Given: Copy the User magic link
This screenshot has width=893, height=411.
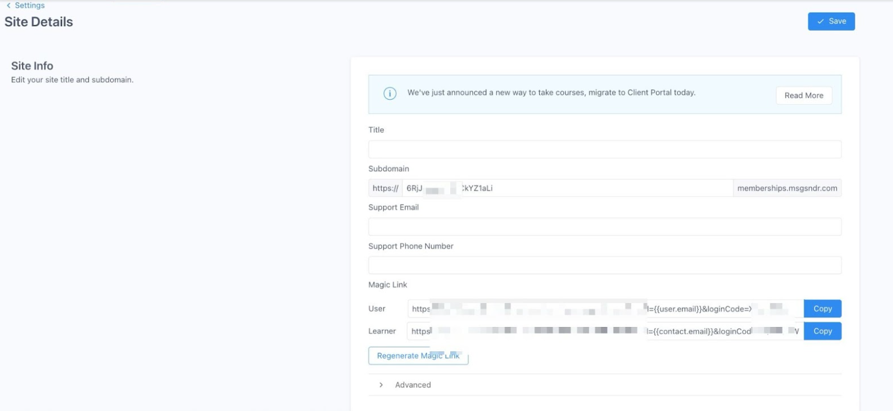Looking at the screenshot, I should click(x=822, y=309).
